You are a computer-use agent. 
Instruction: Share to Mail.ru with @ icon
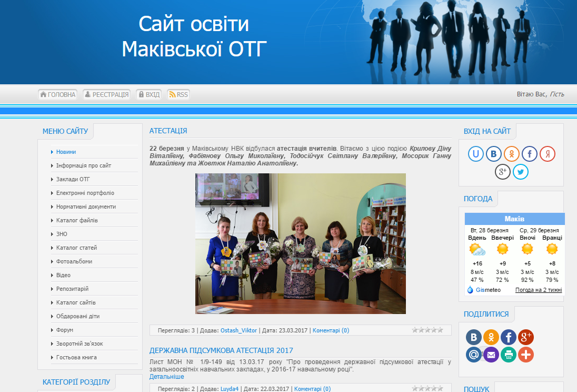click(x=474, y=355)
